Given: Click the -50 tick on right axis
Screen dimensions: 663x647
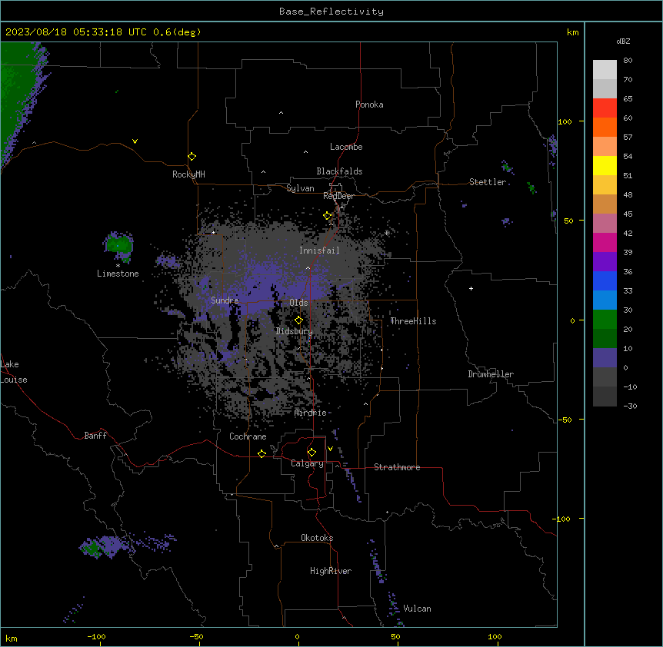Looking at the screenshot, I should [565, 420].
